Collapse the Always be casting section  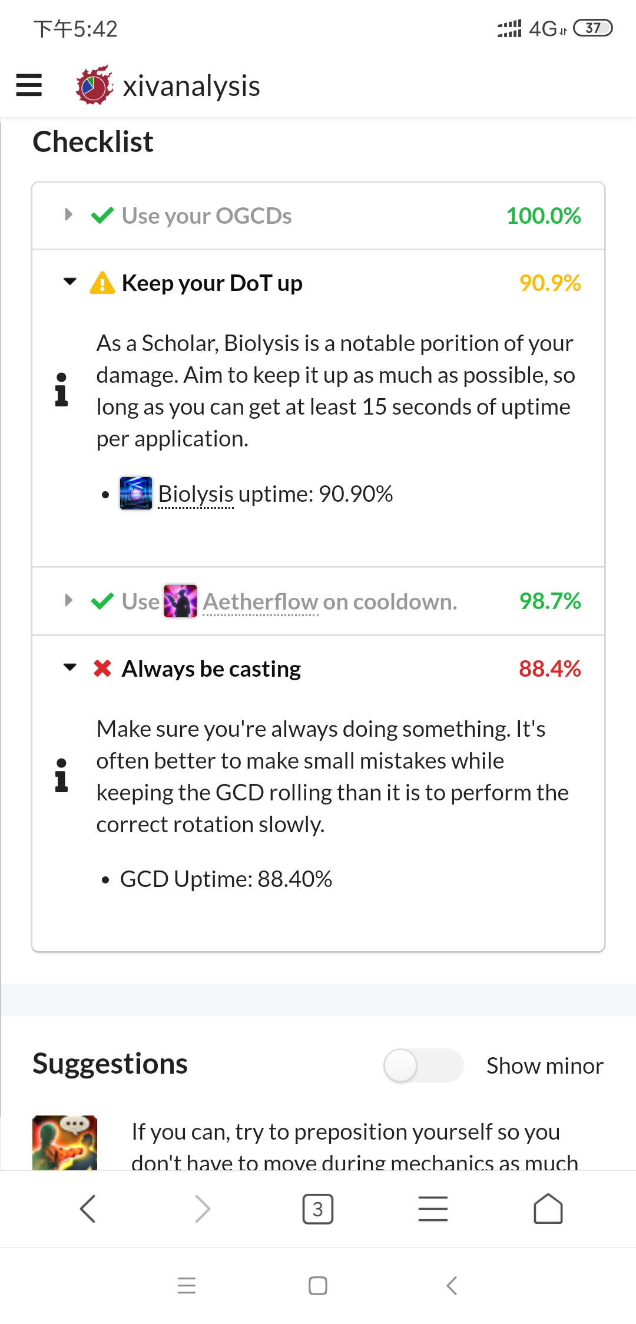[70, 668]
